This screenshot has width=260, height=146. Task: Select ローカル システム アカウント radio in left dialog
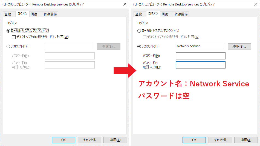[x=8, y=31]
